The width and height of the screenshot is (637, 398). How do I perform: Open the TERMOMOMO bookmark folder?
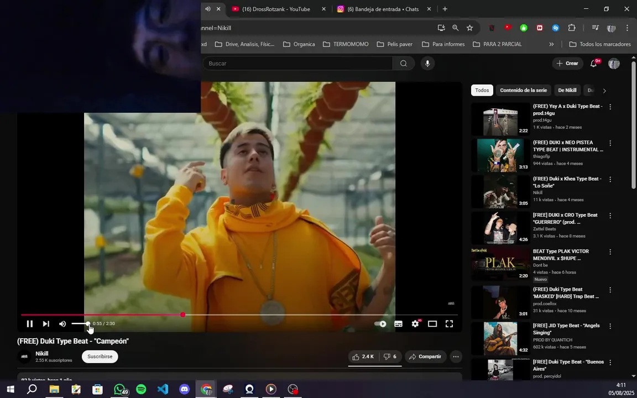[x=346, y=44]
